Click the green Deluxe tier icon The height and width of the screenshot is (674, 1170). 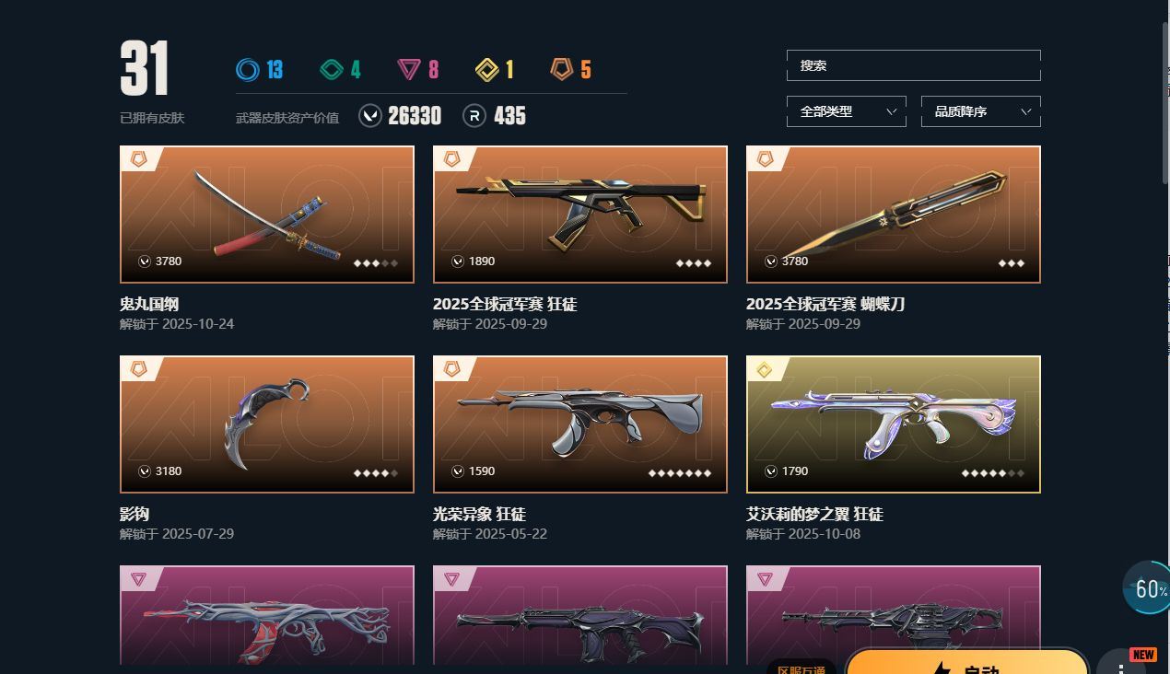pyautogui.click(x=332, y=69)
